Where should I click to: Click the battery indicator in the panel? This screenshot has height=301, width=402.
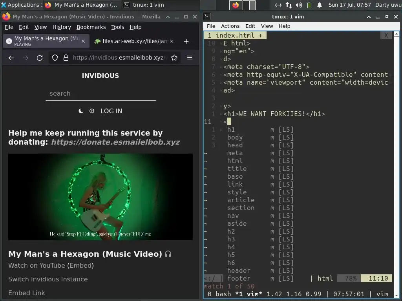(x=309, y=5)
